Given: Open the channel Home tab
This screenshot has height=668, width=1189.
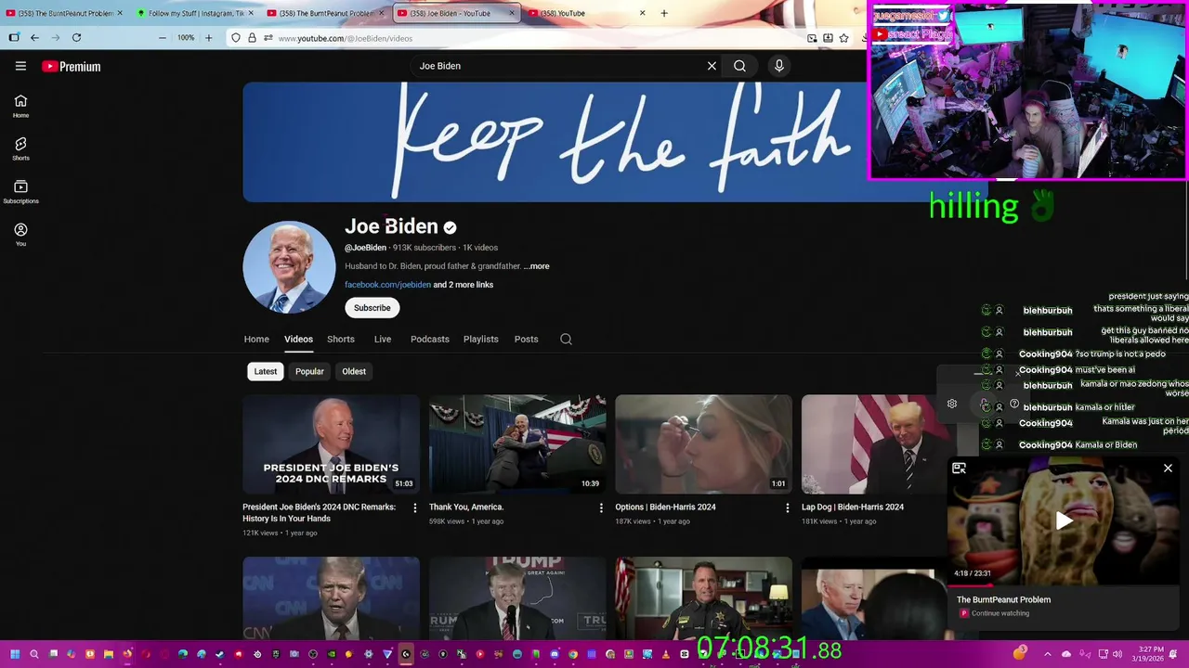Looking at the screenshot, I should (256, 340).
